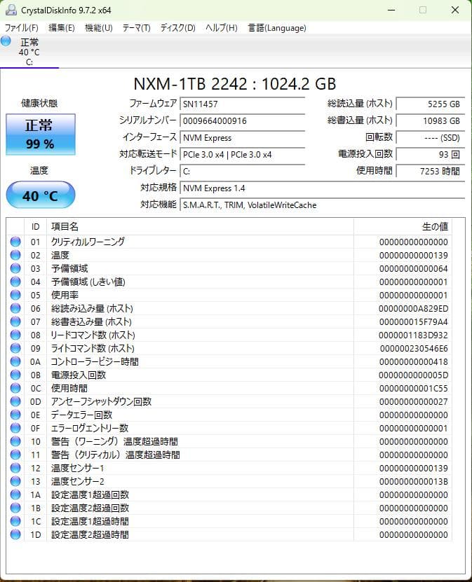
Task: Click the 健康状態 label
Action: coord(39,103)
